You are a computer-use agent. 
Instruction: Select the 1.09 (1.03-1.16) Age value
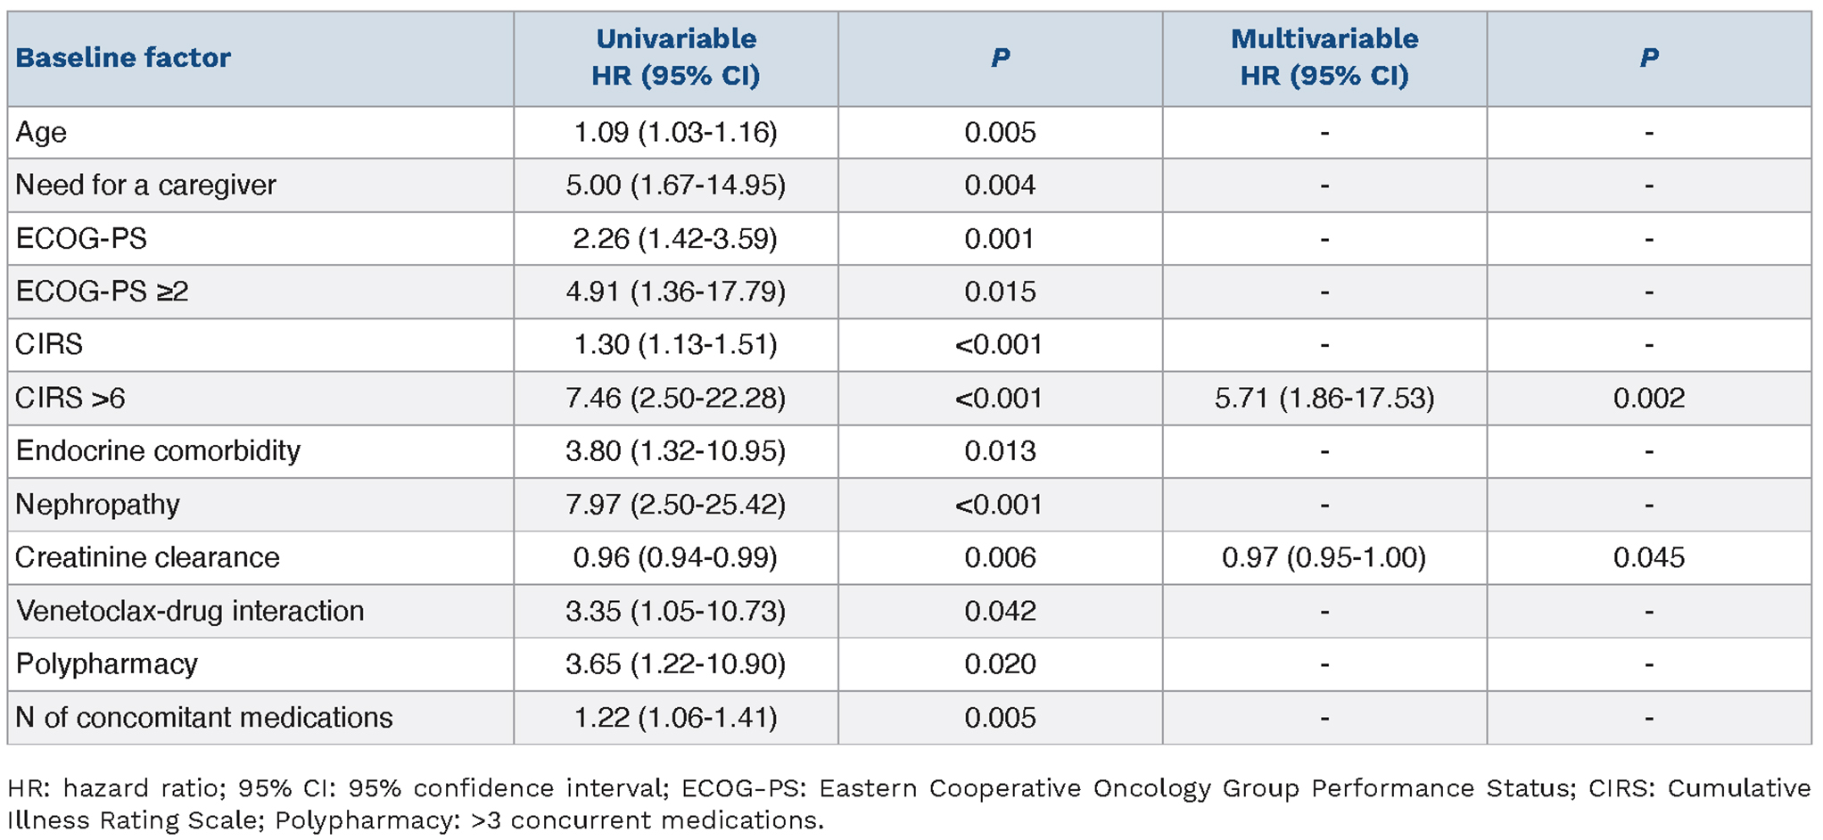point(675,133)
